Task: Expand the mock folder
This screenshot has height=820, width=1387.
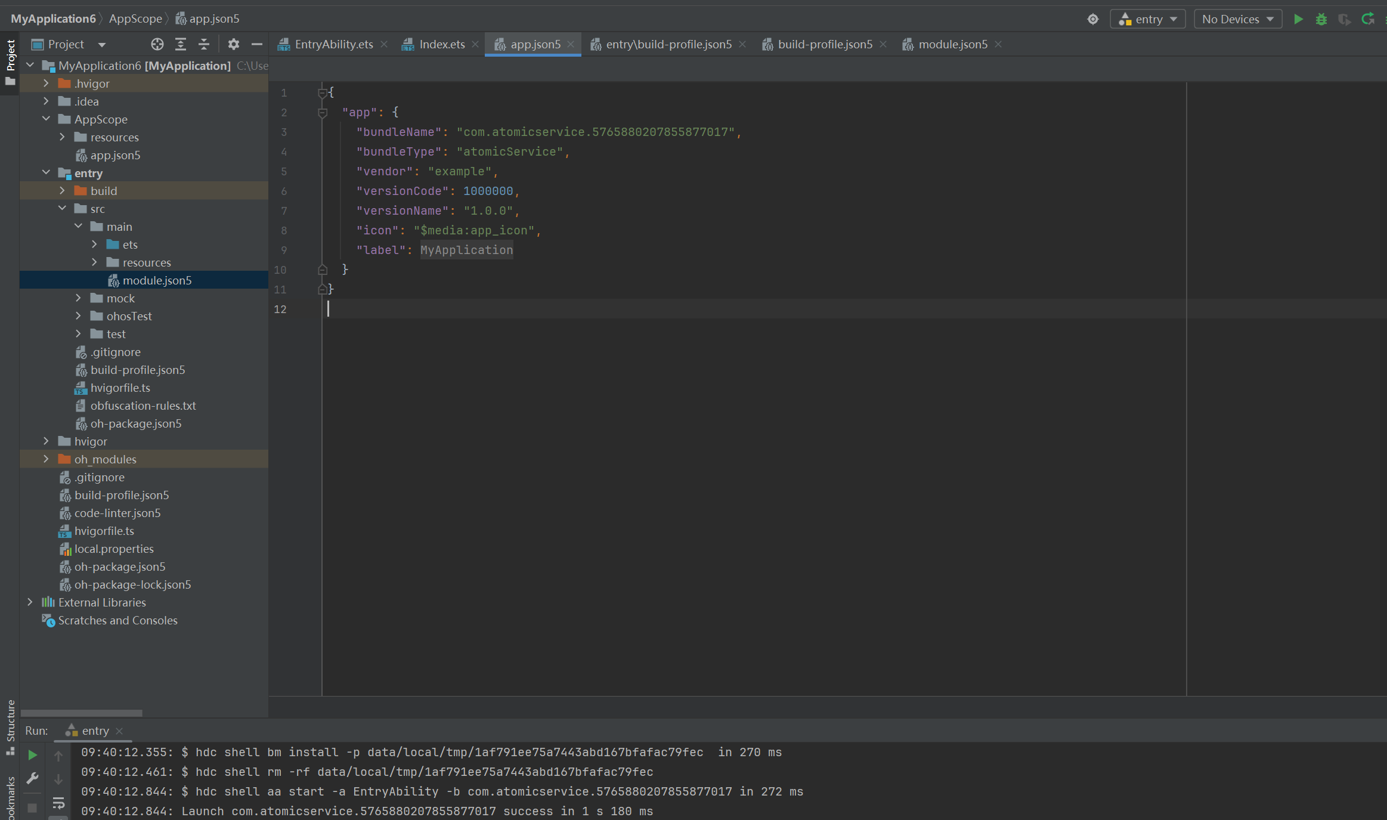Action: pyautogui.click(x=78, y=298)
